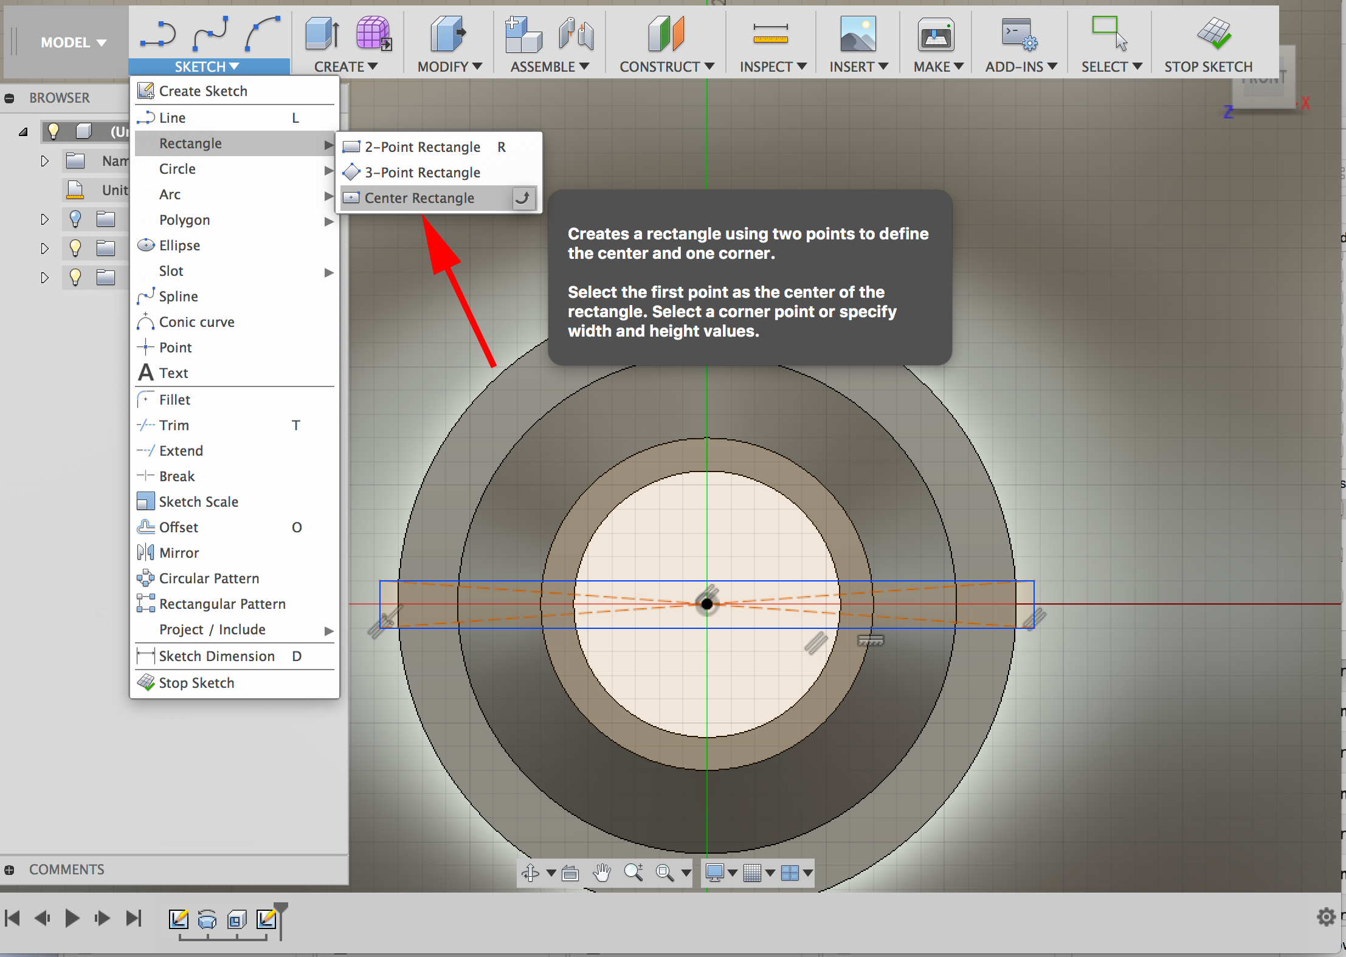Open the ASSEMBLE dropdown menu
Screen dimensions: 1346x957
[x=550, y=67]
